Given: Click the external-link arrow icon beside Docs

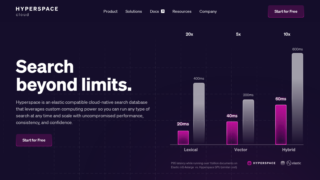Looking at the screenshot, I should pyautogui.click(x=163, y=11).
